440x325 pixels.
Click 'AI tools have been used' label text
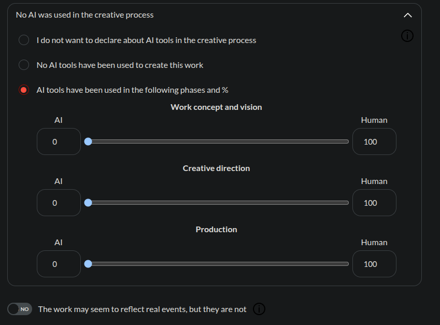(132, 90)
